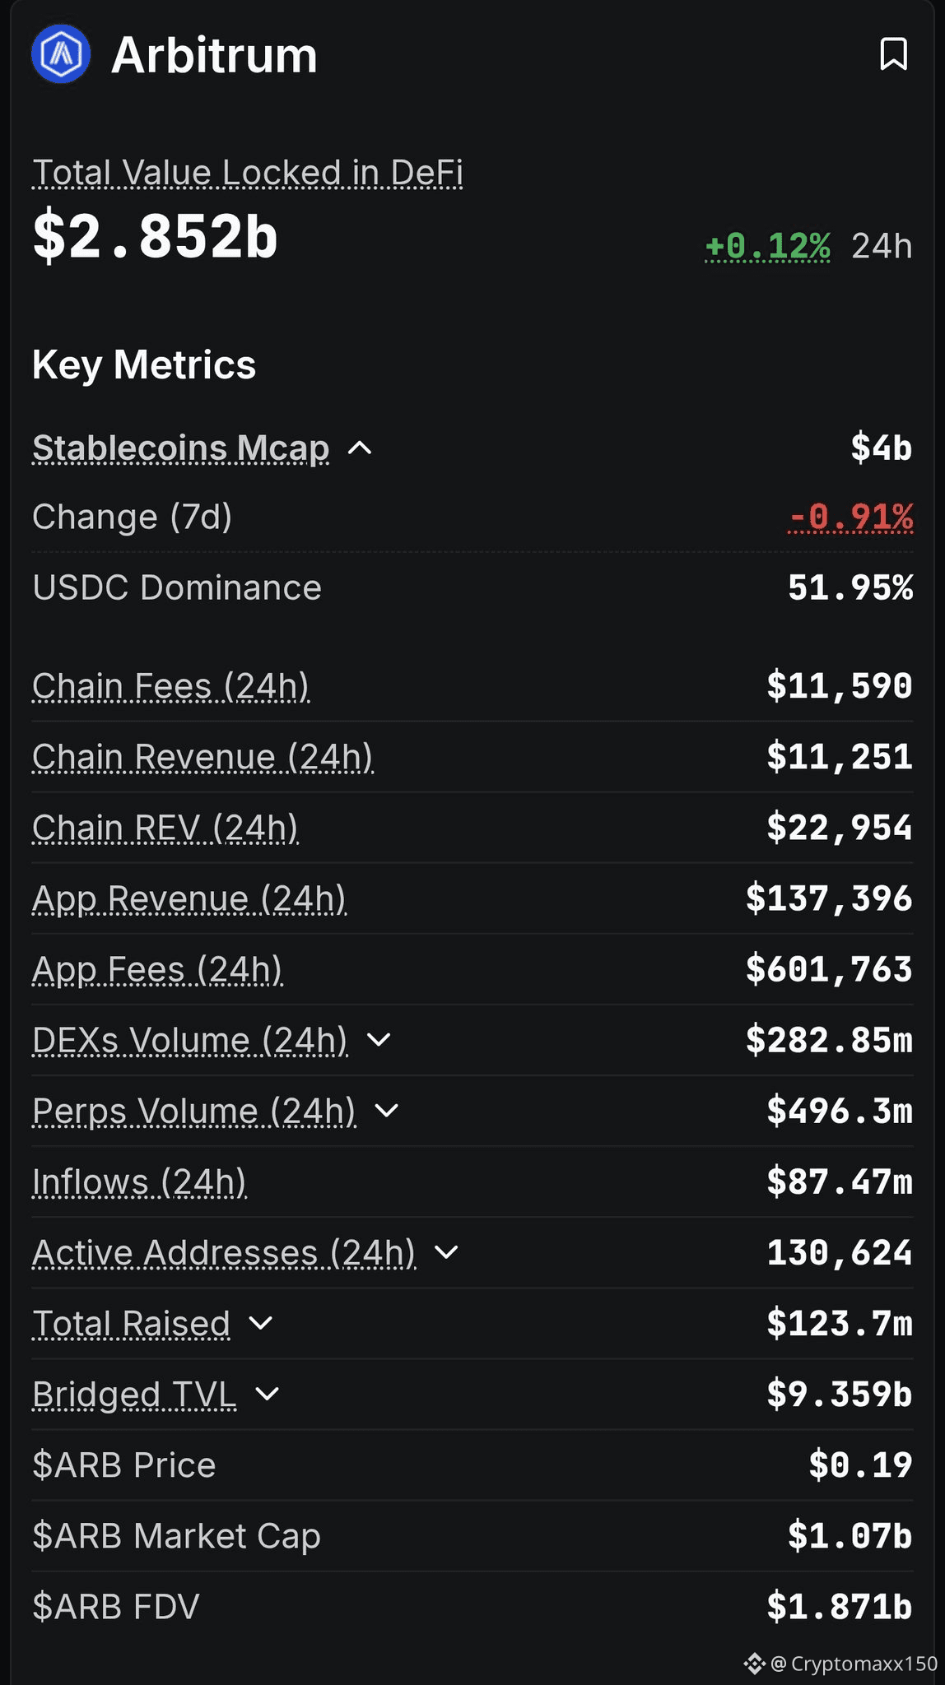The height and width of the screenshot is (1685, 945).
Task: Bookmark the Arbitrum chain page
Action: pos(893,54)
